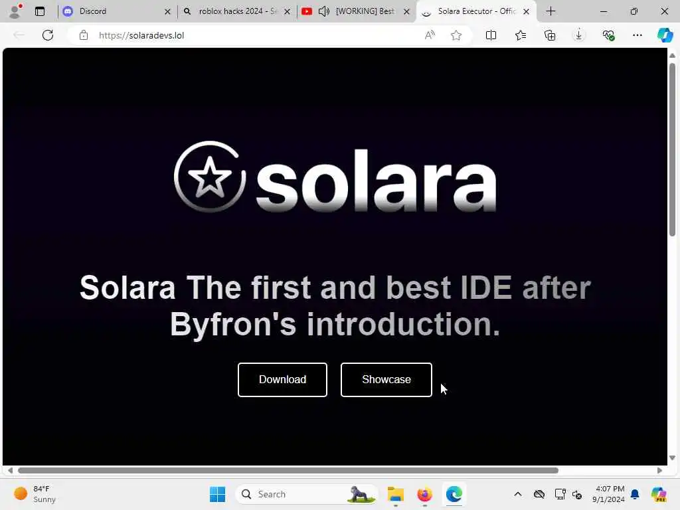Click the taskbar Search box
Screen dimensions: 680x510
click(306, 494)
